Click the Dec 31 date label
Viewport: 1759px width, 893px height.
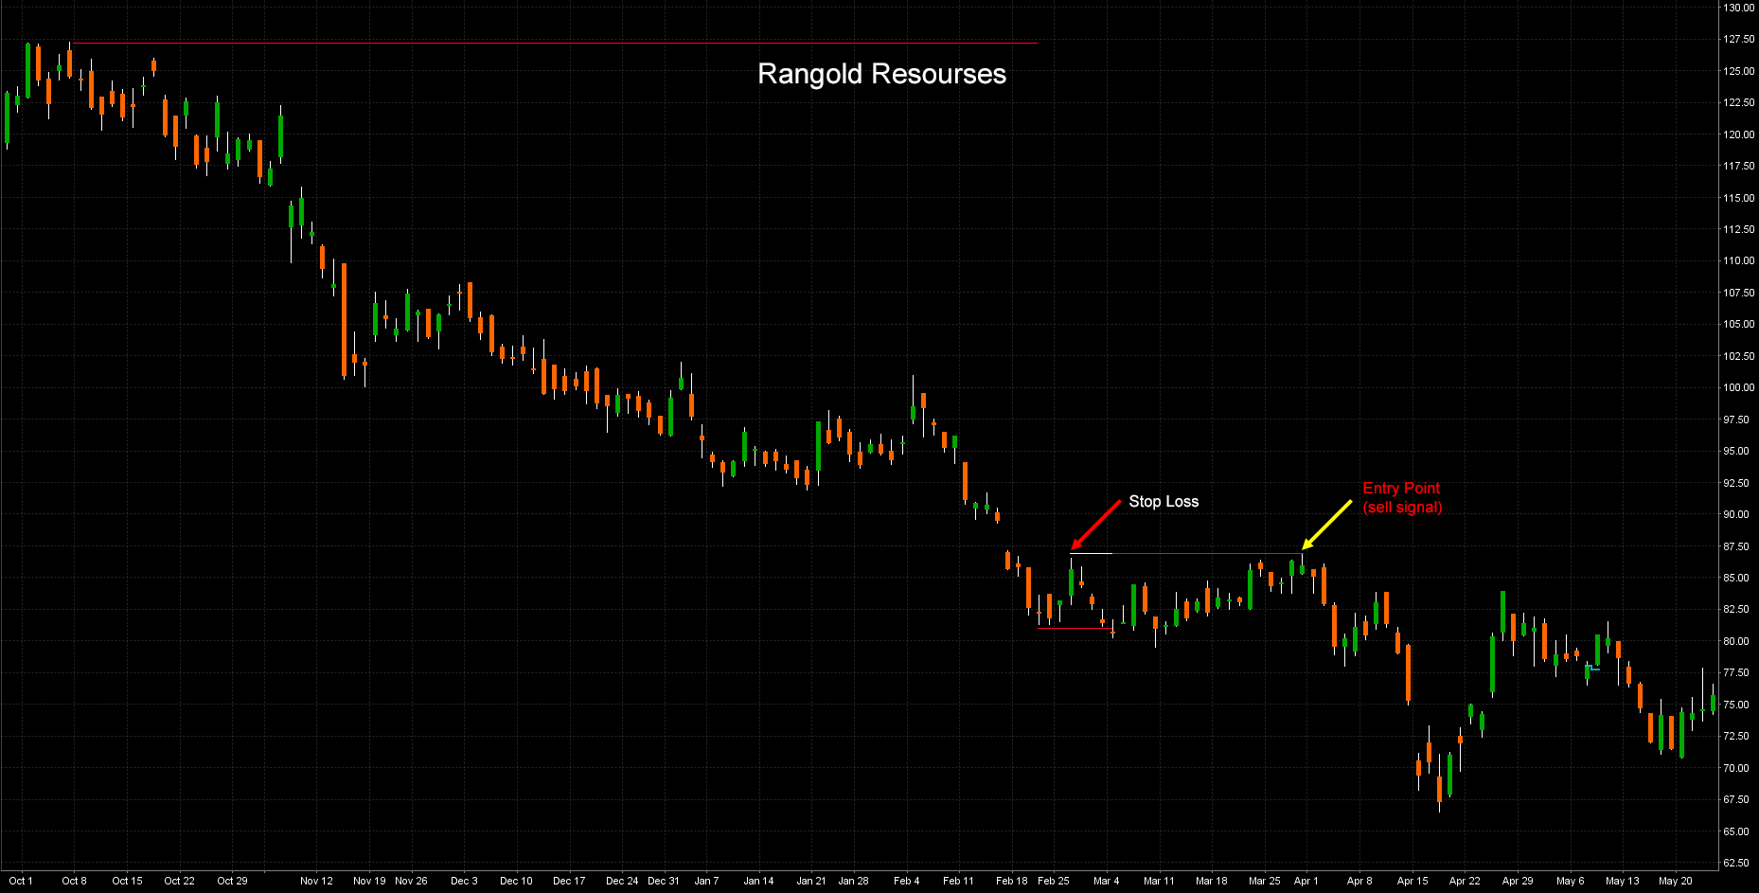pyautogui.click(x=664, y=881)
